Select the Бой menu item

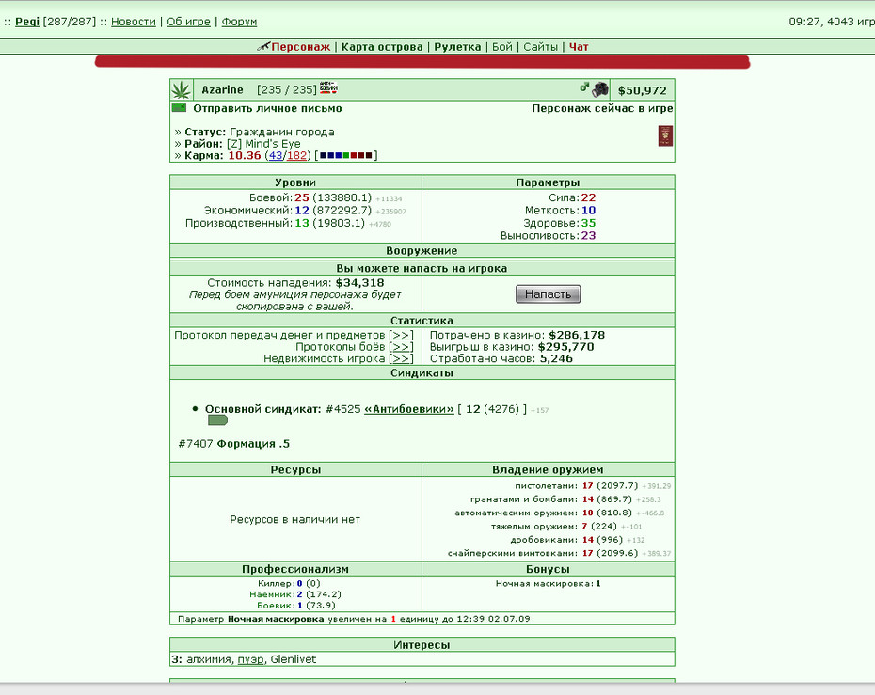pos(501,47)
